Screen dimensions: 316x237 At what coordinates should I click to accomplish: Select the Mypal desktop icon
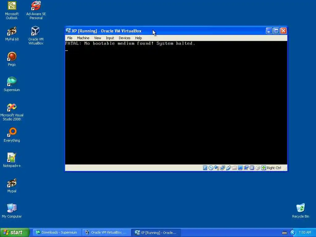[12, 185]
